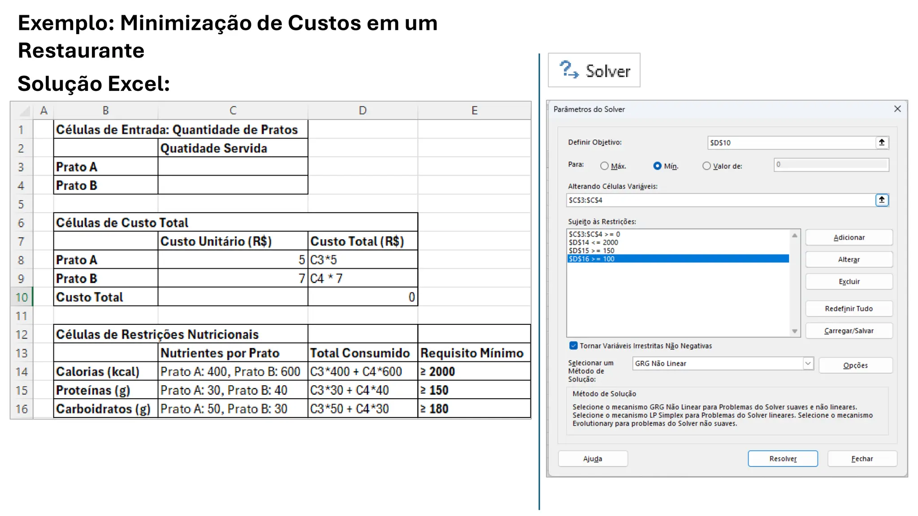This screenshot has height=516, width=918.
Task: Select row 3 header
Action: tap(22, 167)
